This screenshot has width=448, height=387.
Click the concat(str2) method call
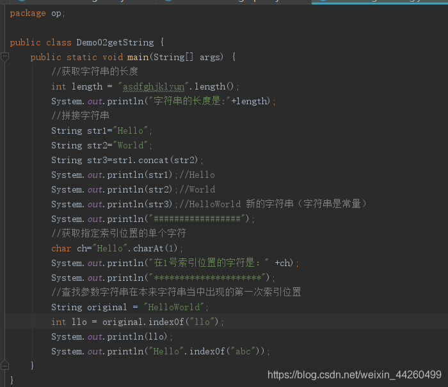pyautogui.click(x=168, y=160)
